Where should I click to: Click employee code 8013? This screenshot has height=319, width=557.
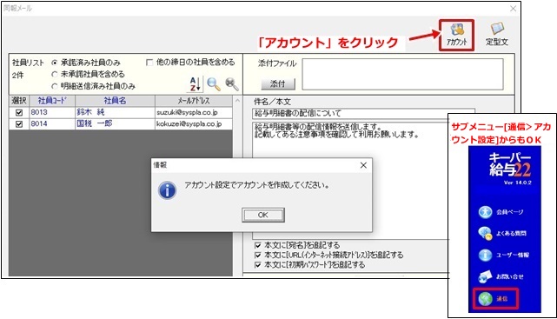click(x=52, y=112)
